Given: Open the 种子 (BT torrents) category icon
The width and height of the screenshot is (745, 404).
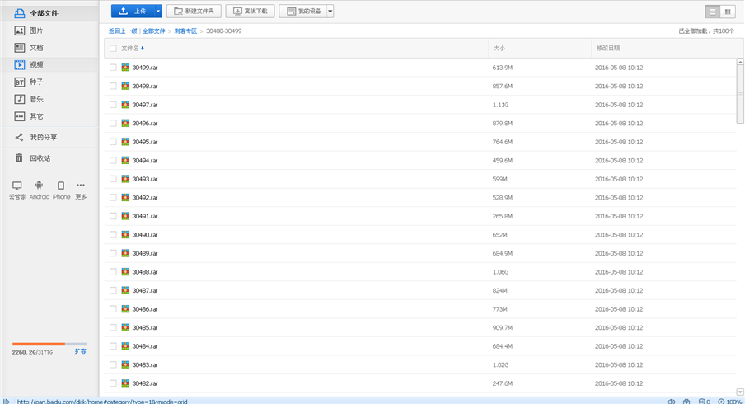Looking at the screenshot, I should click(20, 82).
